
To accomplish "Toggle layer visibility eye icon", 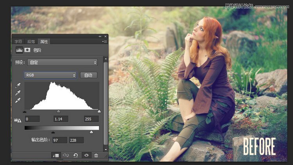I will (86, 155).
